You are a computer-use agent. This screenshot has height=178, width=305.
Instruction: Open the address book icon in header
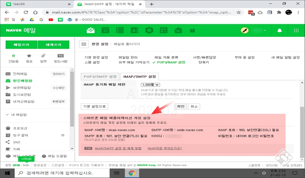click(x=134, y=31)
